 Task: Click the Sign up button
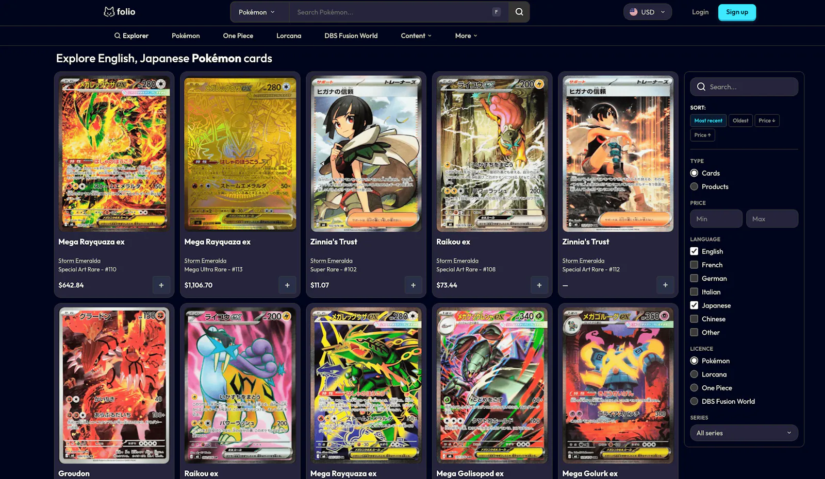click(737, 12)
